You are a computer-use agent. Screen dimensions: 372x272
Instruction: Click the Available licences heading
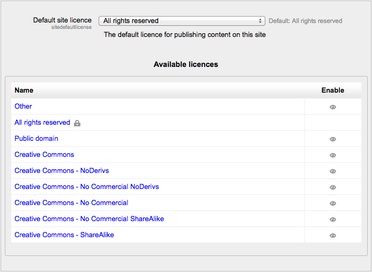[186, 64]
